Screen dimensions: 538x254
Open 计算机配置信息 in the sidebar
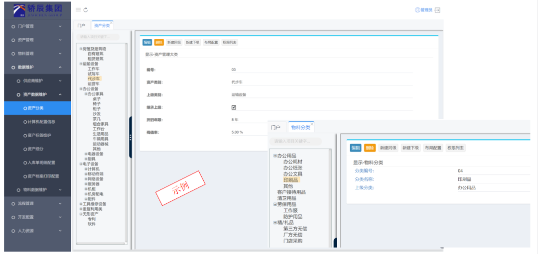pos(41,122)
